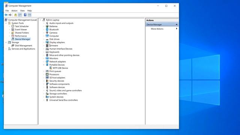The width and height of the screenshot is (240, 135).
Task: Click the Show/Hide Console Tree toolbar icon
Action: tap(20, 15)
